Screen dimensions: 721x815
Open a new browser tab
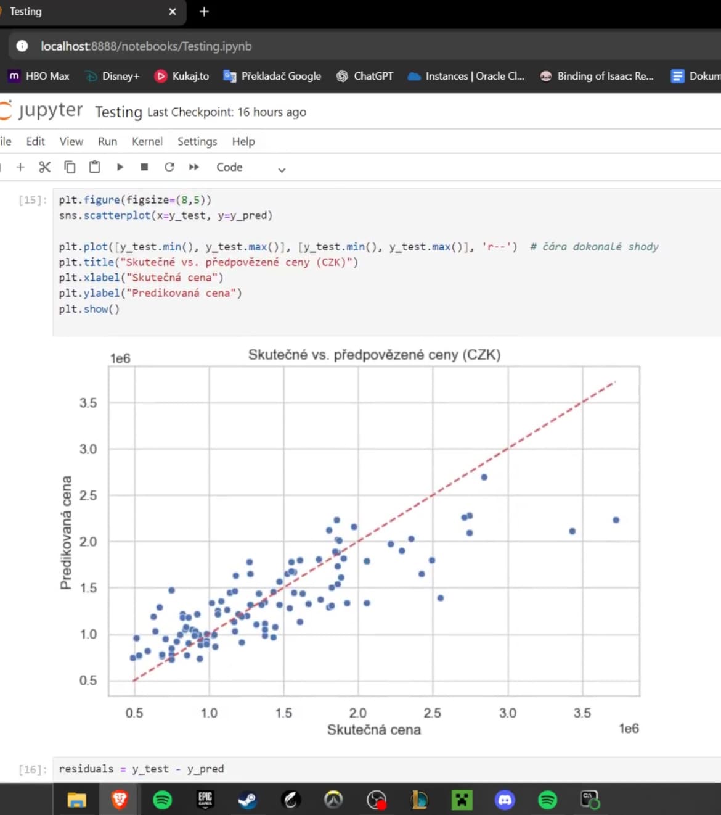pyautogui.click(x=204, y=12)
